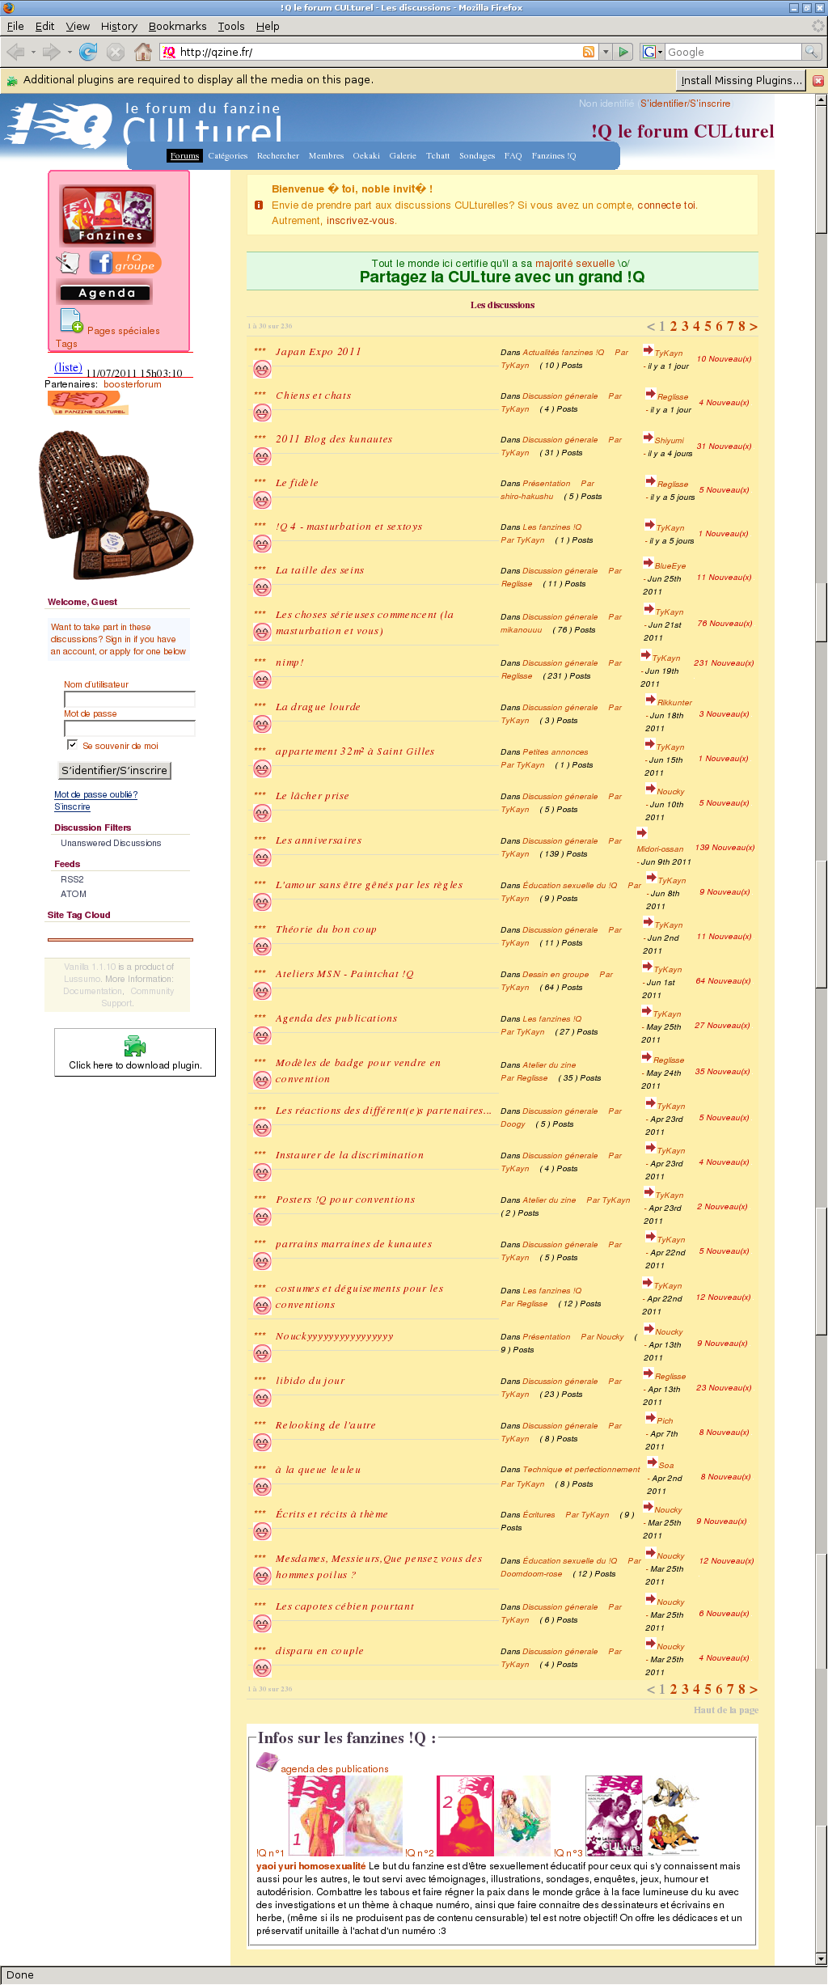Reload the page with the refresh icon
828x1985 pixels.
pyautogui.click(x=88, y=52)
